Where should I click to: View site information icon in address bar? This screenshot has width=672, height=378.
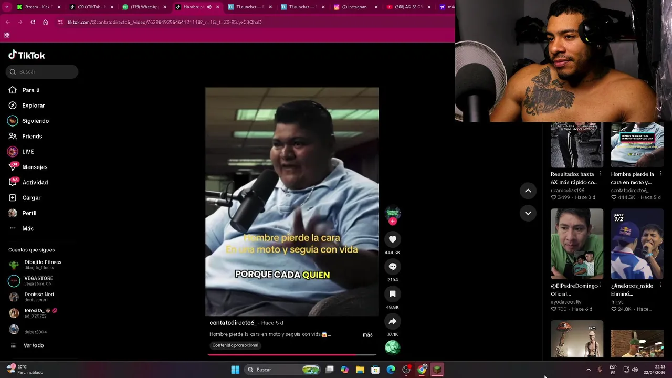click(x=60, y=22)
